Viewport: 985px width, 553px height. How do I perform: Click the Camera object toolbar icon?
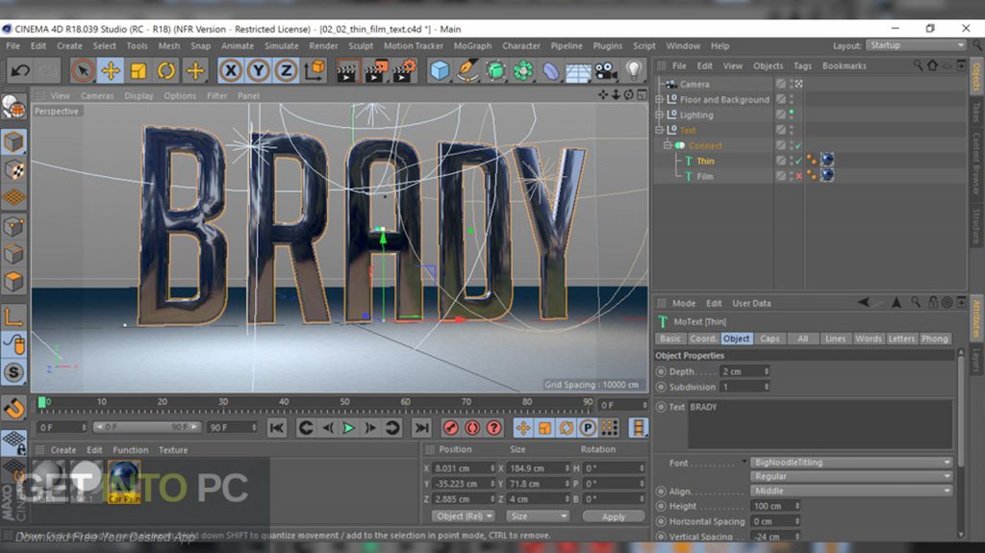pos(605,70)
